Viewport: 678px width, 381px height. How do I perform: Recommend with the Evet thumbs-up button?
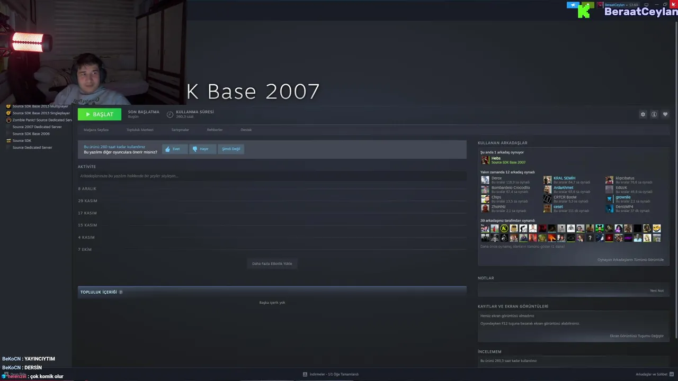click(175, 149)
